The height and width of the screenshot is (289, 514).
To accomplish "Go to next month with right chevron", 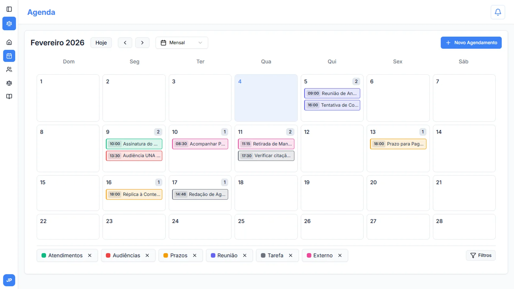I will point(142,43).
